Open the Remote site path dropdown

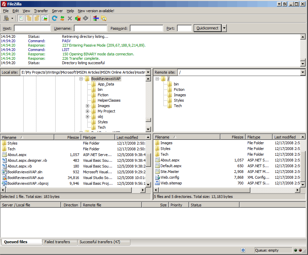303,72
